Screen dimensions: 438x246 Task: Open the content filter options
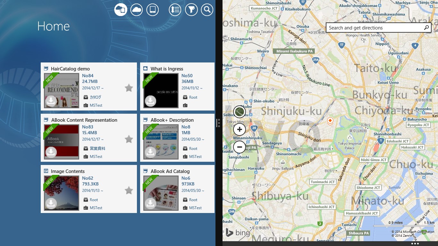pyautogui.click(x=191, y=10)
